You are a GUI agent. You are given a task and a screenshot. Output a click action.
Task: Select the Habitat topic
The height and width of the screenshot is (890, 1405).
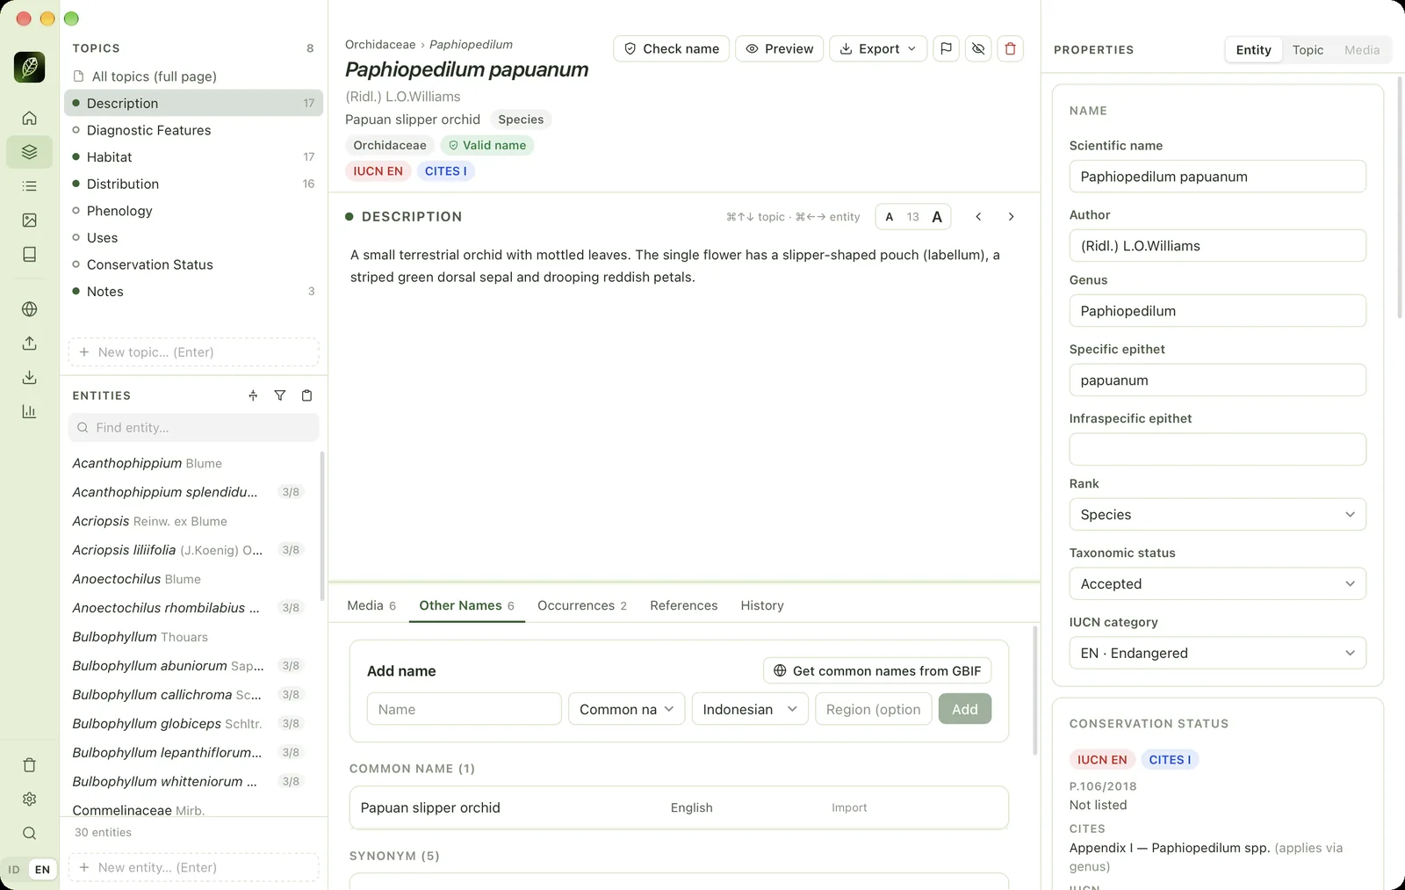point(193,157)
